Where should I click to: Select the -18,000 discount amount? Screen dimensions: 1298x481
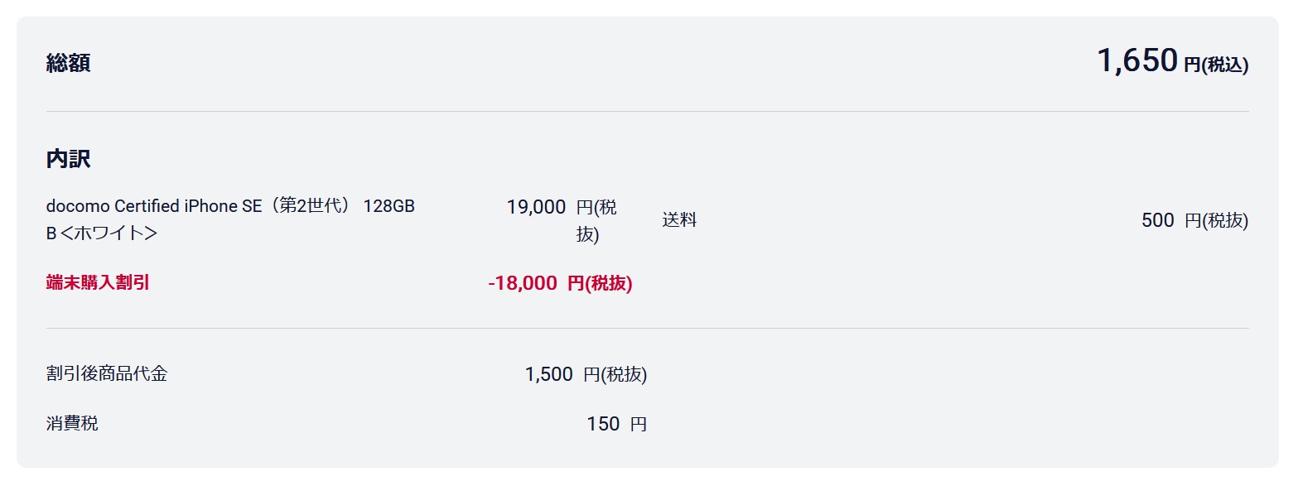coord(523,283)
